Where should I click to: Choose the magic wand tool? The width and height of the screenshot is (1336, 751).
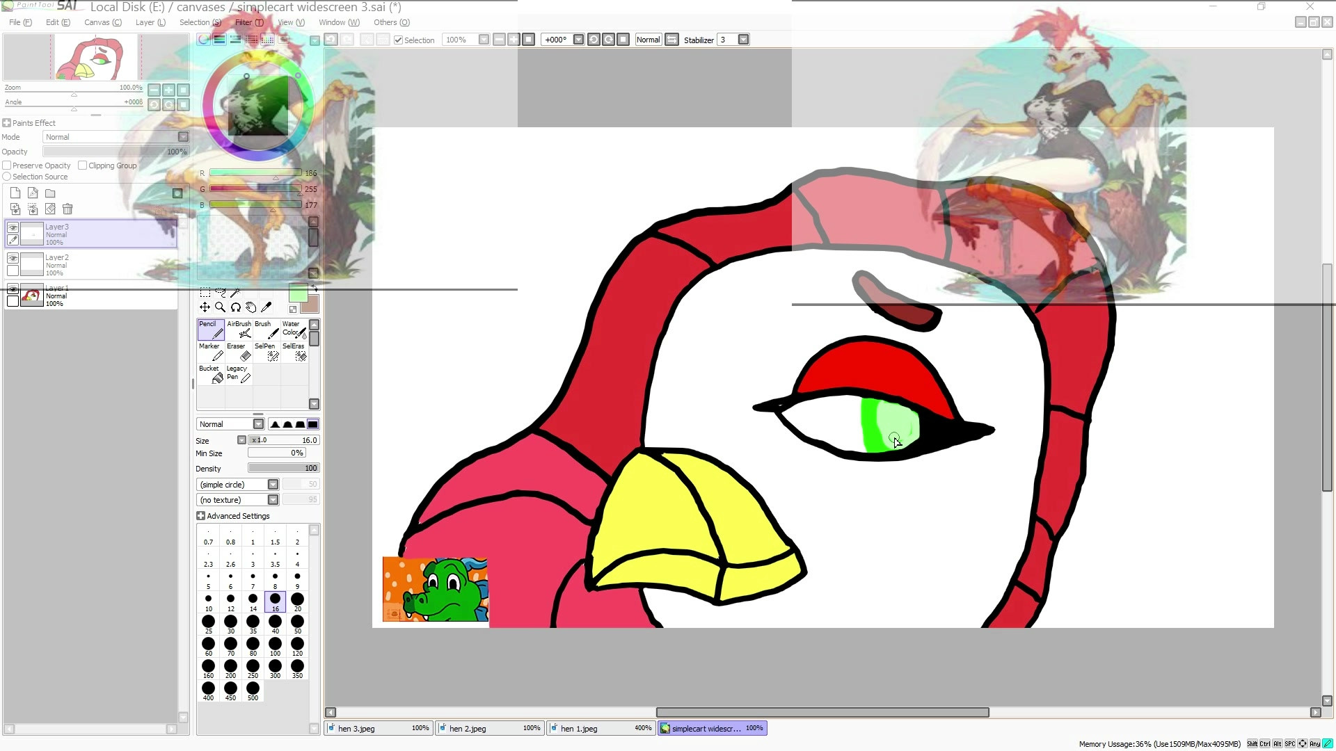click(235, 292)
